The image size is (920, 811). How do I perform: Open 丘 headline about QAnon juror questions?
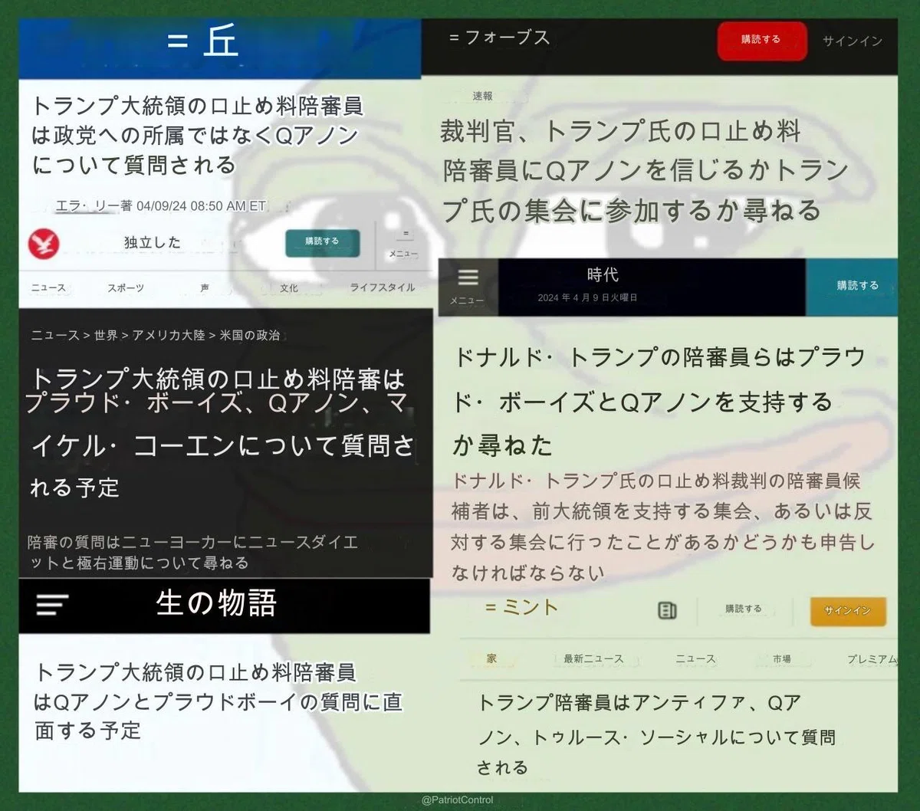[197, 135]
